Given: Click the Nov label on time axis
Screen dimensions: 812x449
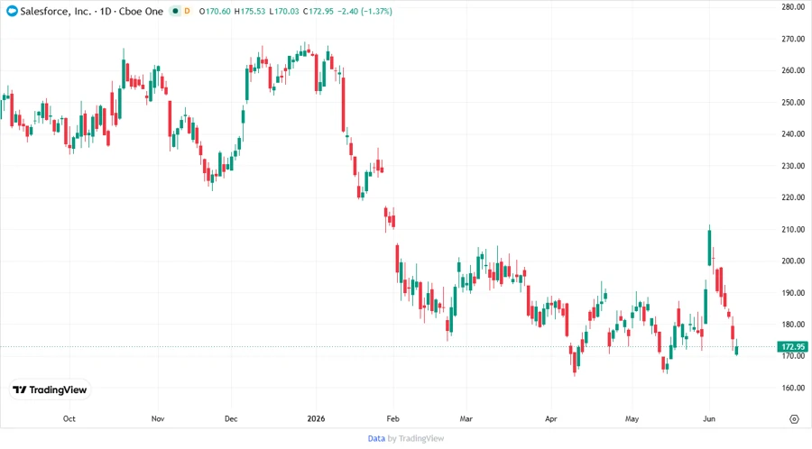Looking at the screenshot, I should 158,418.
